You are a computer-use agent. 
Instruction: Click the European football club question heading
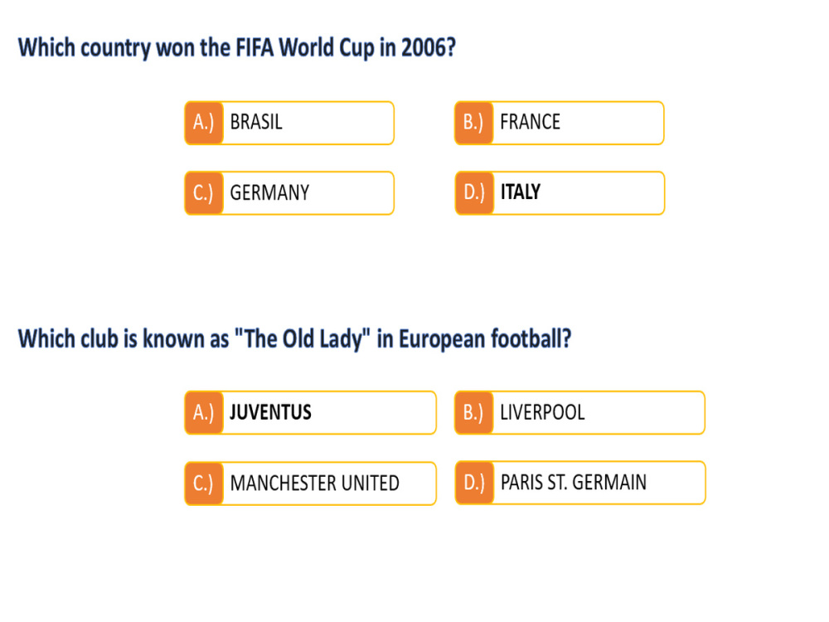(294, 339)
